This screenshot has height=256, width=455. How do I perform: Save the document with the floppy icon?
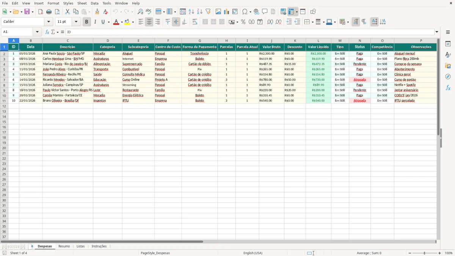[x=27, y=12]
